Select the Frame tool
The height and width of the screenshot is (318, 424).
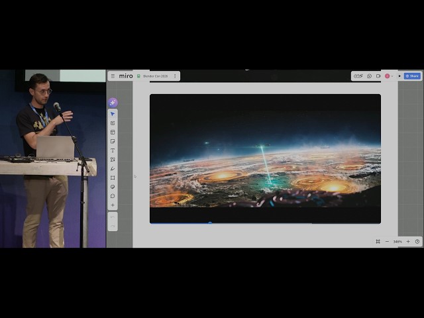[113, 178]
